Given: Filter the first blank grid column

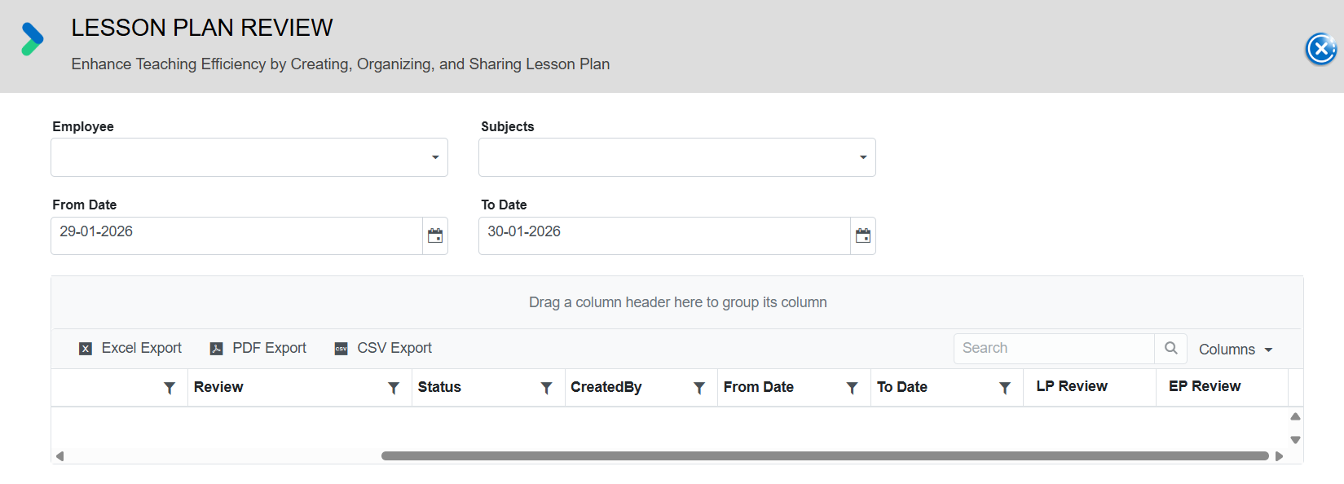Looking at the screenshot, I should 170,388.
